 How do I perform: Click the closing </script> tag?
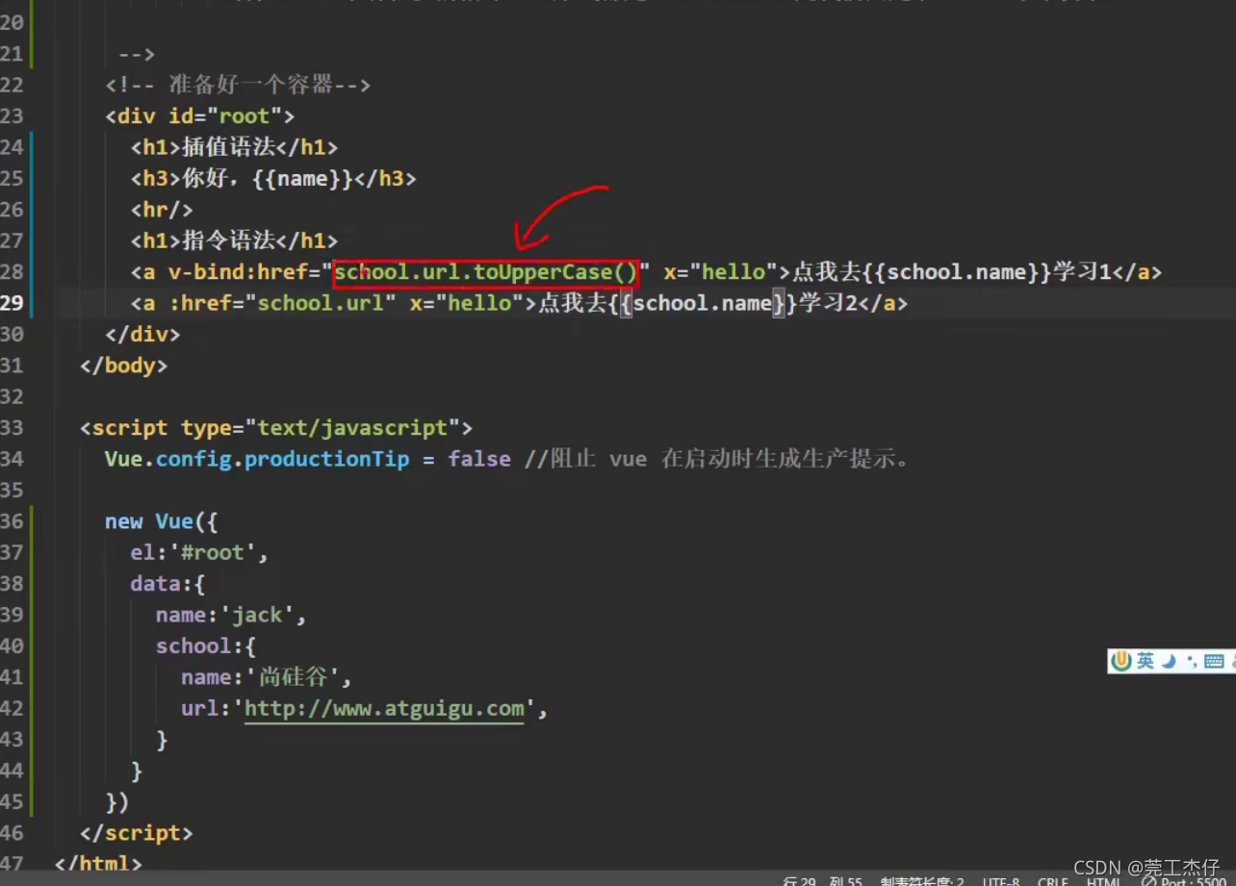pyautogui.click(x=137, y=833)
